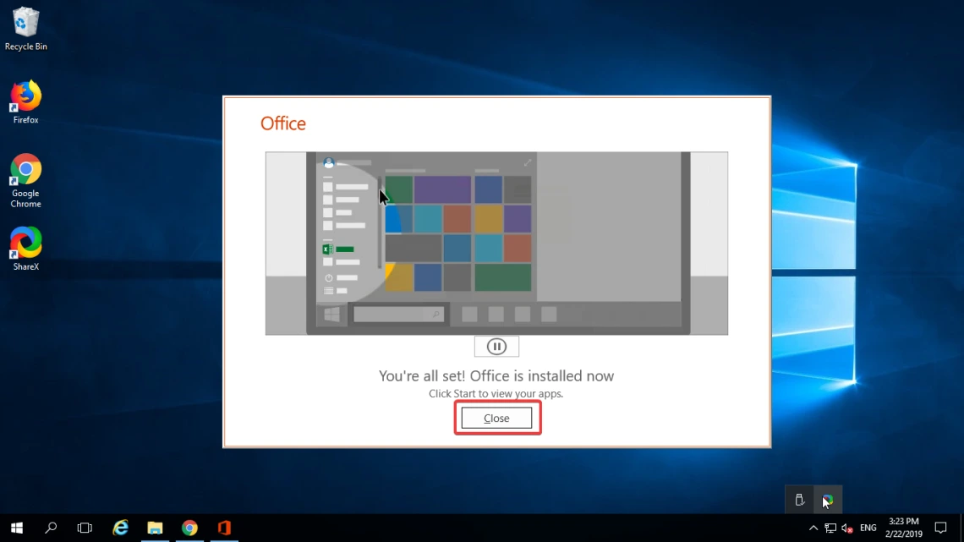This screenshot has height=542, width=964.
Task: Select the ShareX desktop shortcut
Action: (x=26, y=249)
